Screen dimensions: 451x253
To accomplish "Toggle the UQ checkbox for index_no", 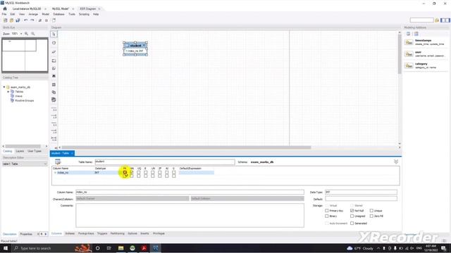I will (x=139, y=173).
